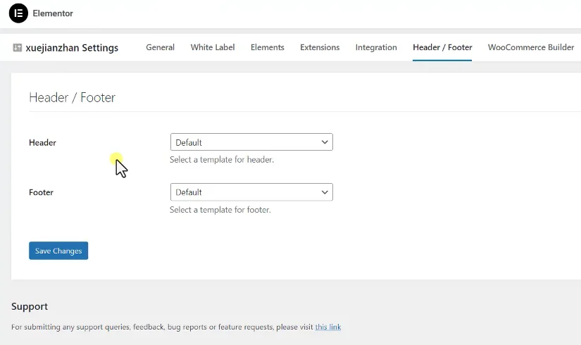581x345 pixels.
Task: Click the Elementor logo icon
Action: click(18, 13)
